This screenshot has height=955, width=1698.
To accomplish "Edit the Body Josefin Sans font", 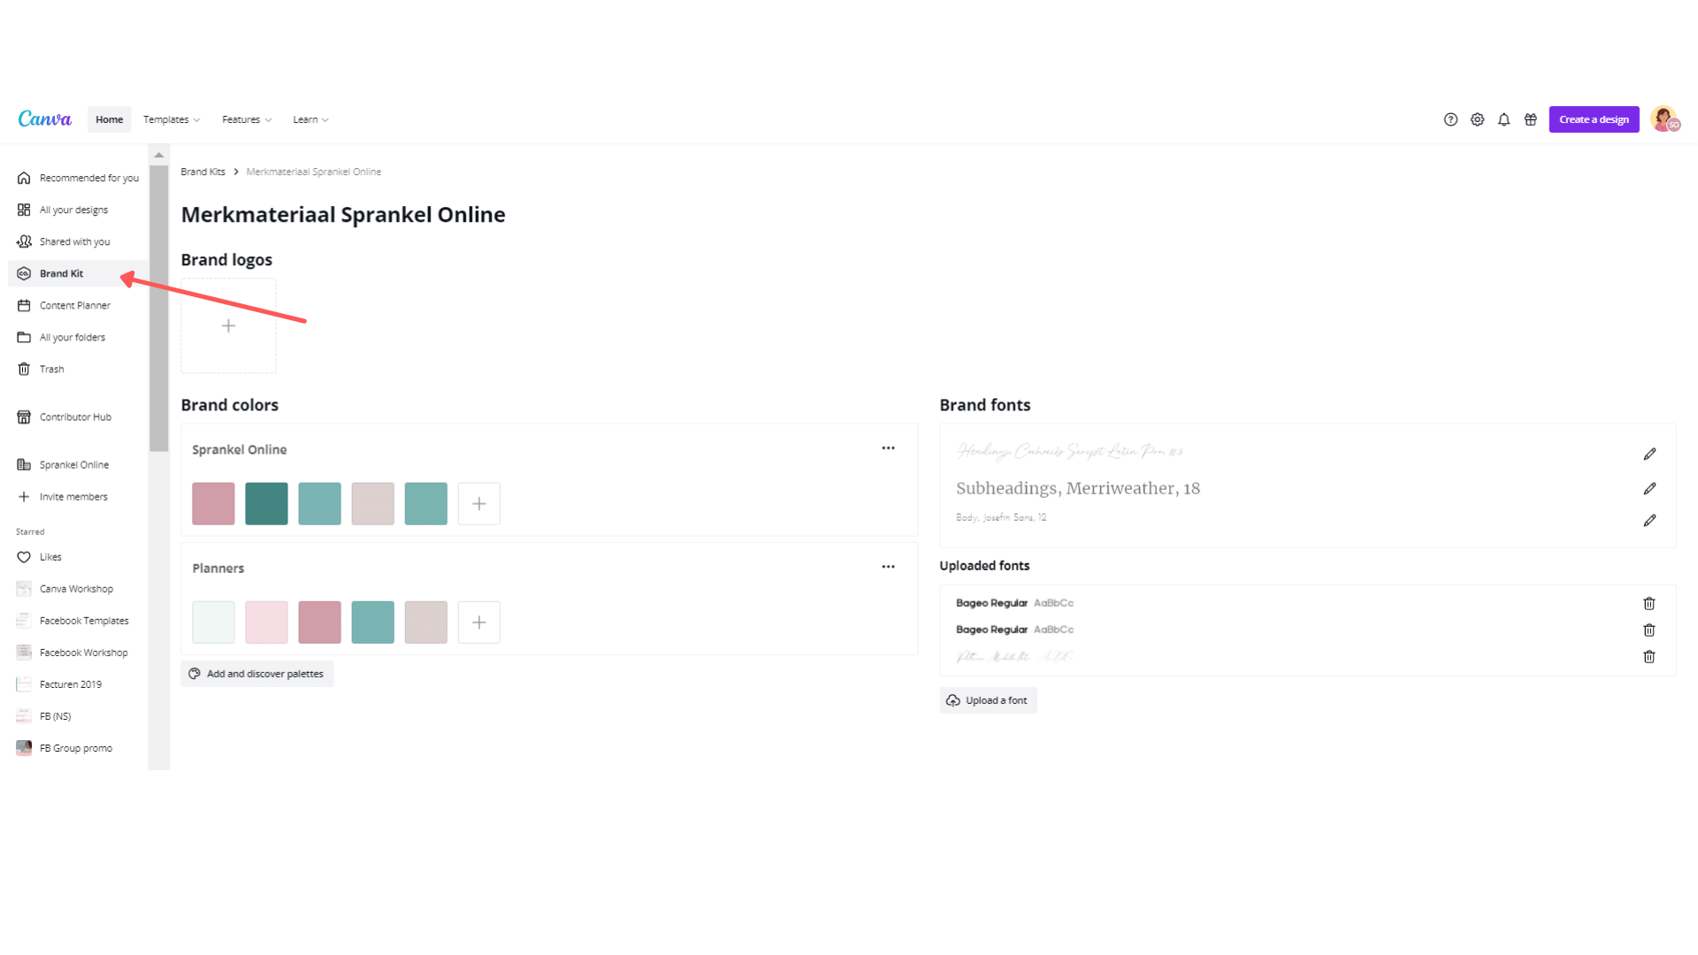I will pyautogui.click(x=1649, y=521).
